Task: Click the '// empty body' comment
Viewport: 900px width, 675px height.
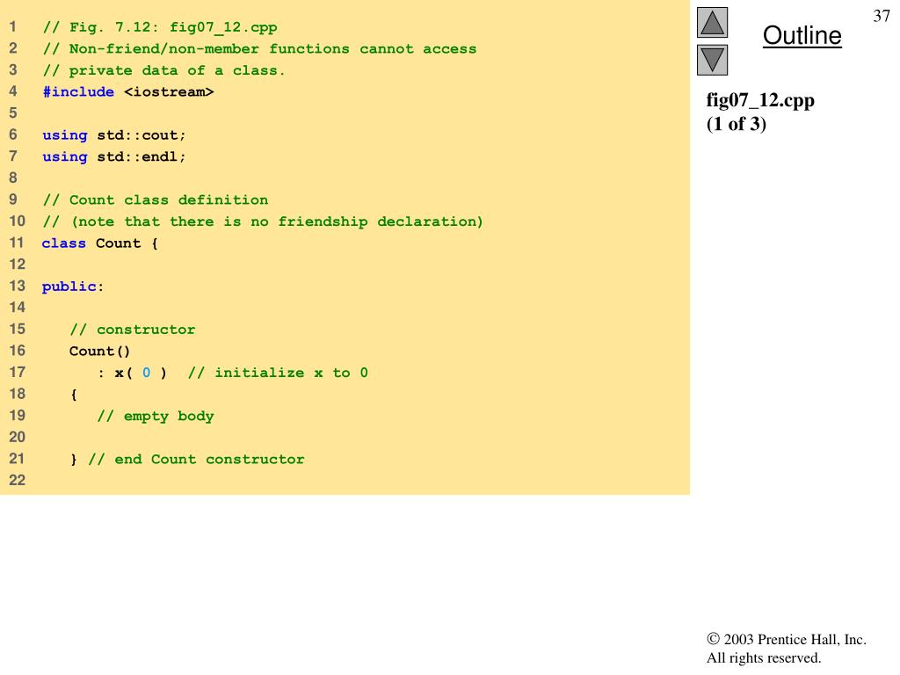Action: [x=155, y=416]
